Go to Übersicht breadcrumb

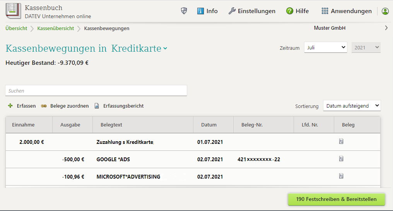(16, 28)
